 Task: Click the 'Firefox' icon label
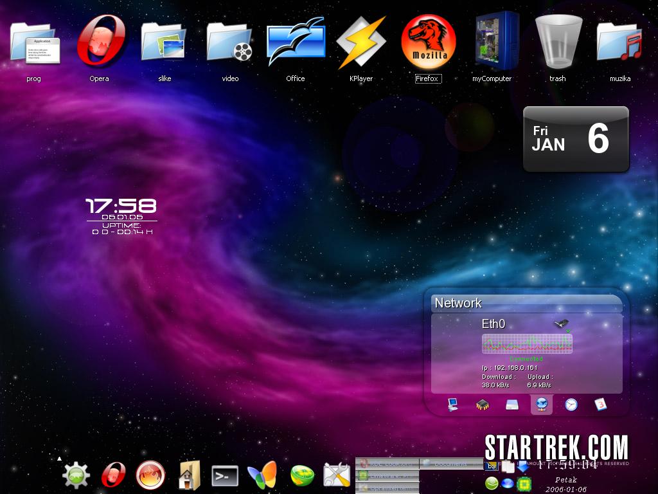tap(427, 78)
